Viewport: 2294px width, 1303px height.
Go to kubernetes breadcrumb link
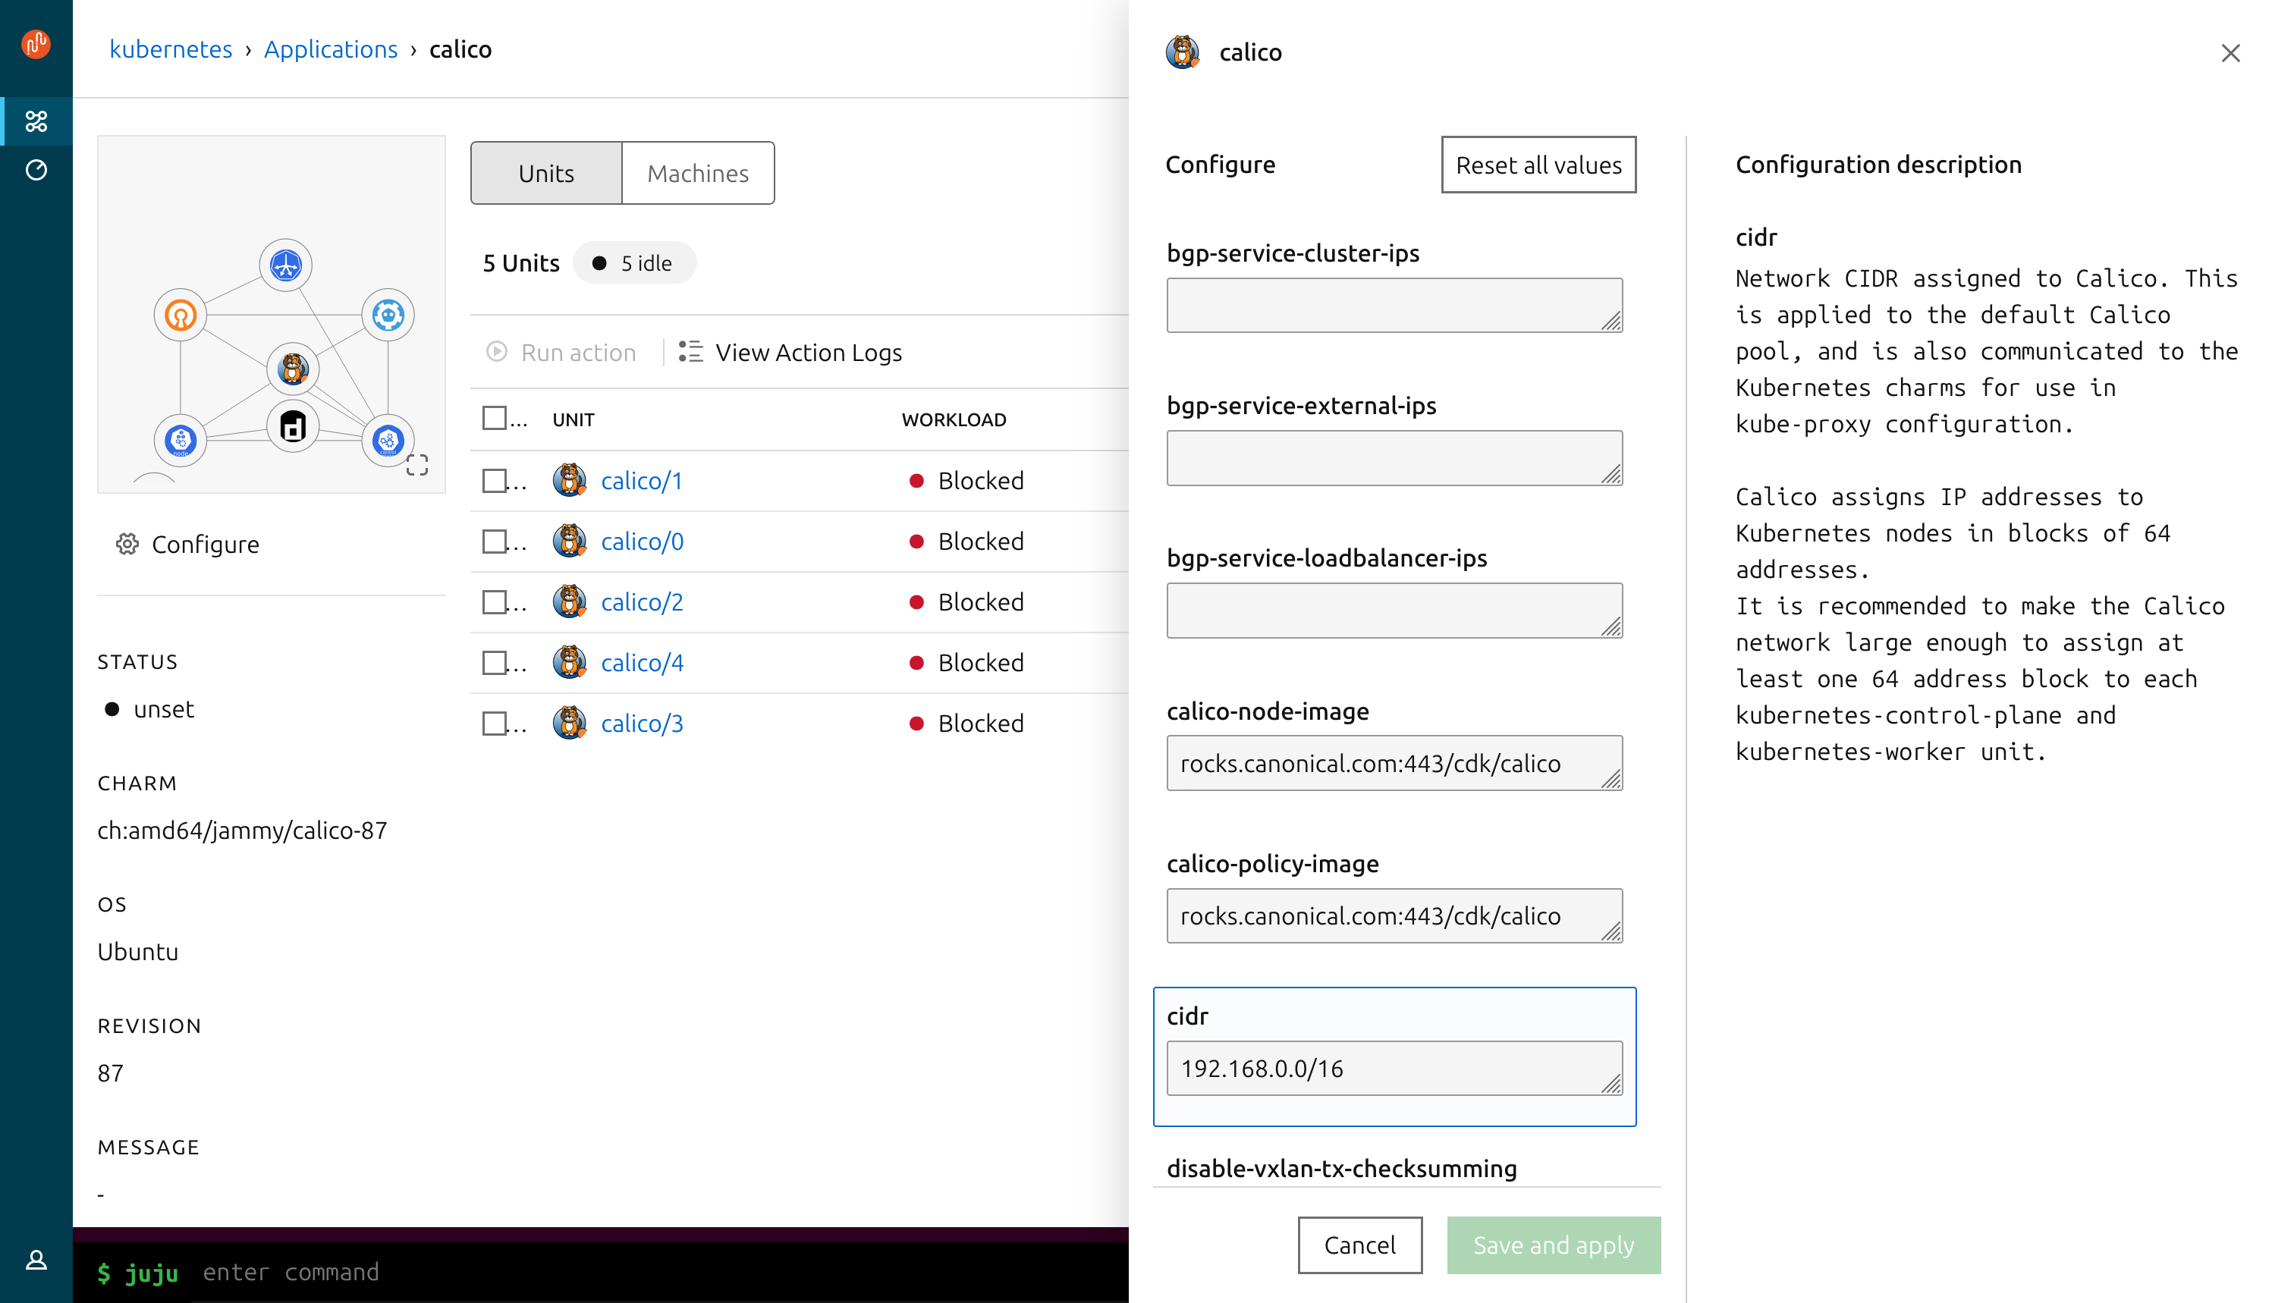(x=170, y=49)
